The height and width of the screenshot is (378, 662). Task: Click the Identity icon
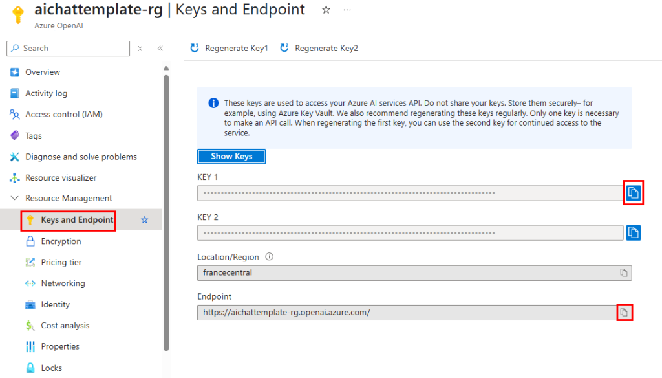[30, 304]
